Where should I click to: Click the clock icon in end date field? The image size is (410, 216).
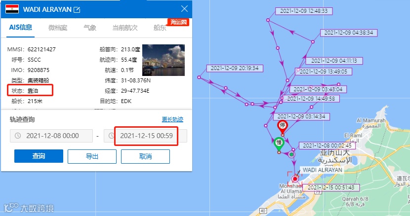point(111,136)
